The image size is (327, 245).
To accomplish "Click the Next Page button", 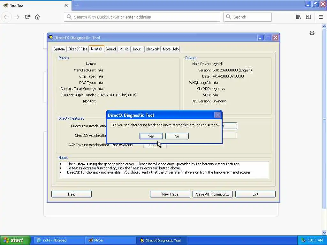I will tap(170, 194).
